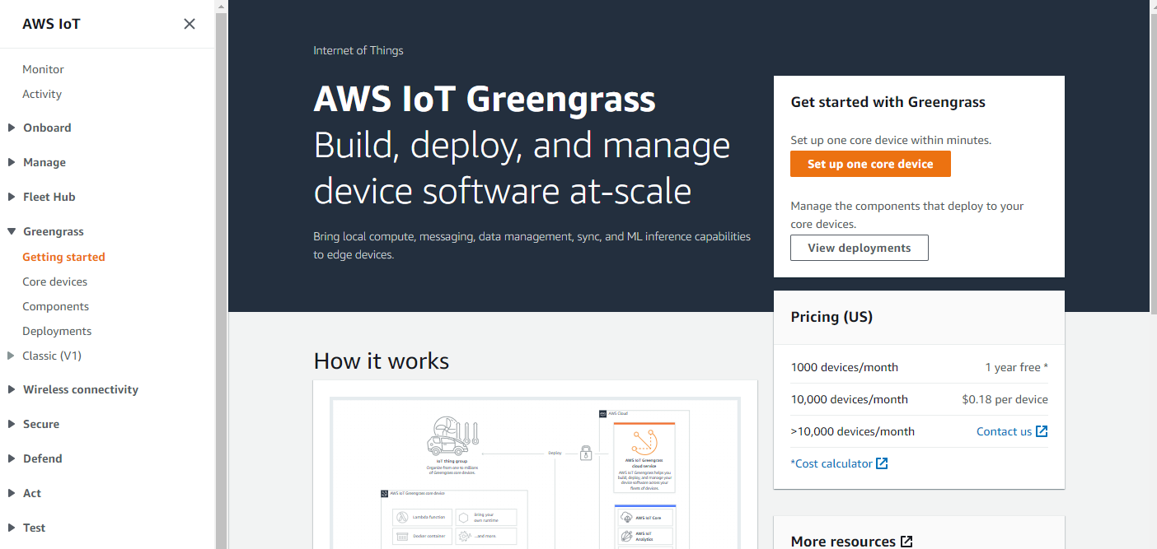Image resolution: width=1157 pixels, height=549 pixels.
Task: Click the Greengrass cloud service orange icon
Action: point(644,442)
